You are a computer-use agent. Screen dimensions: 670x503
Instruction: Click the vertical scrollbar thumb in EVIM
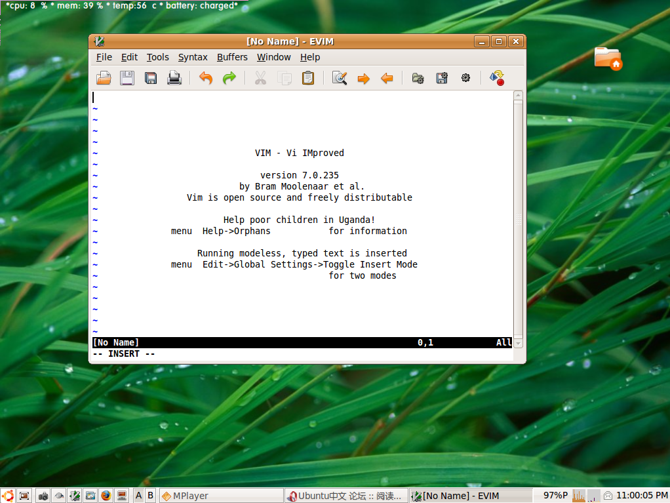518,219
